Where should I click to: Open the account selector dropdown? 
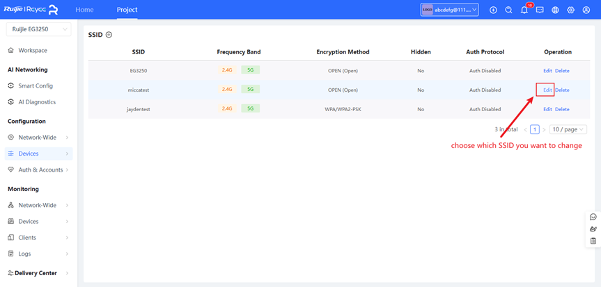[x=449, y=10]
